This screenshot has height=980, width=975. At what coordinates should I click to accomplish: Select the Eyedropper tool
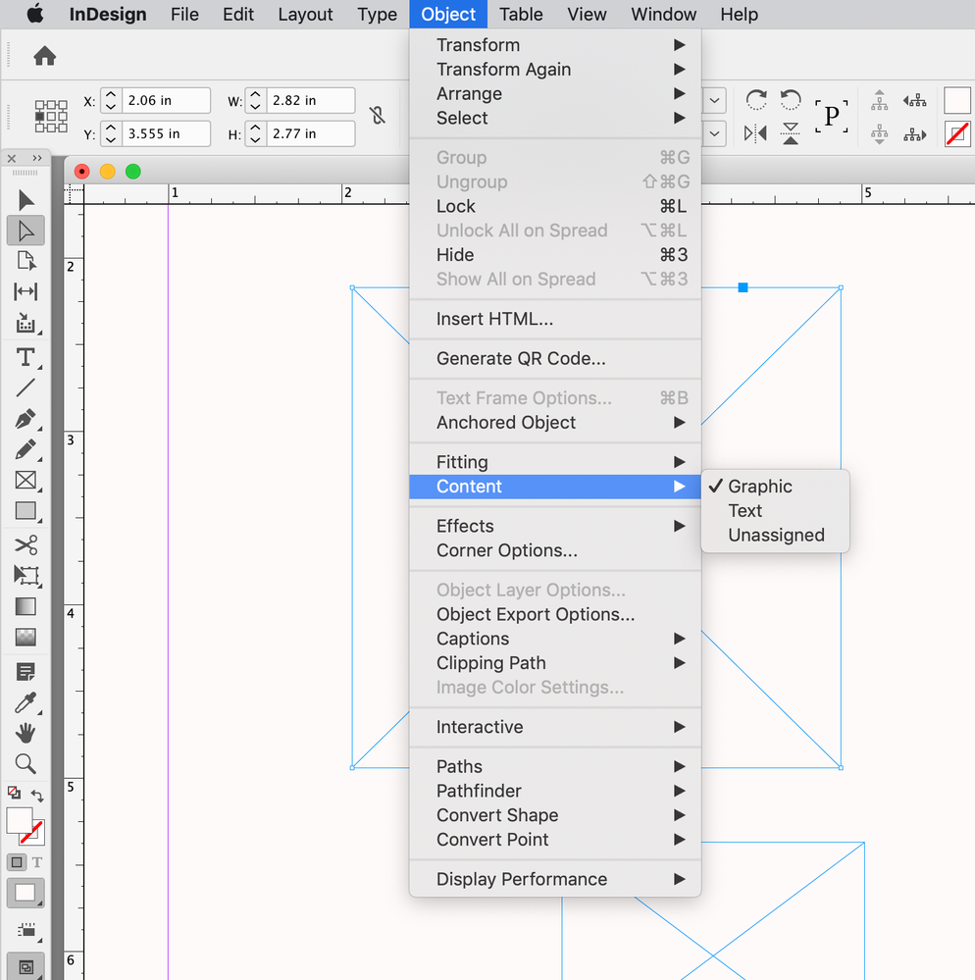point(26,702)
